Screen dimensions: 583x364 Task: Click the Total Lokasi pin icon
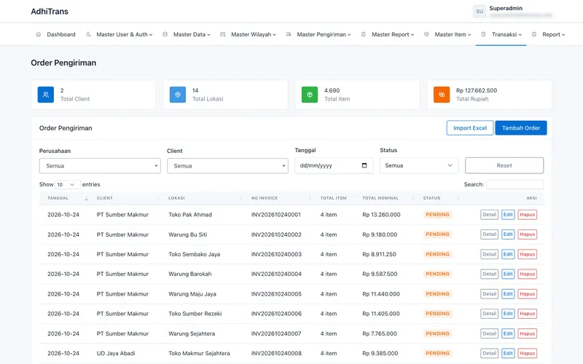(178, 95)
